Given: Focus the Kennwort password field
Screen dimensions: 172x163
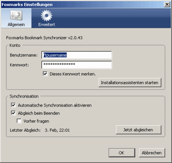Looking at the screenshot, I should pyautogui.click(x=76, y=65).
